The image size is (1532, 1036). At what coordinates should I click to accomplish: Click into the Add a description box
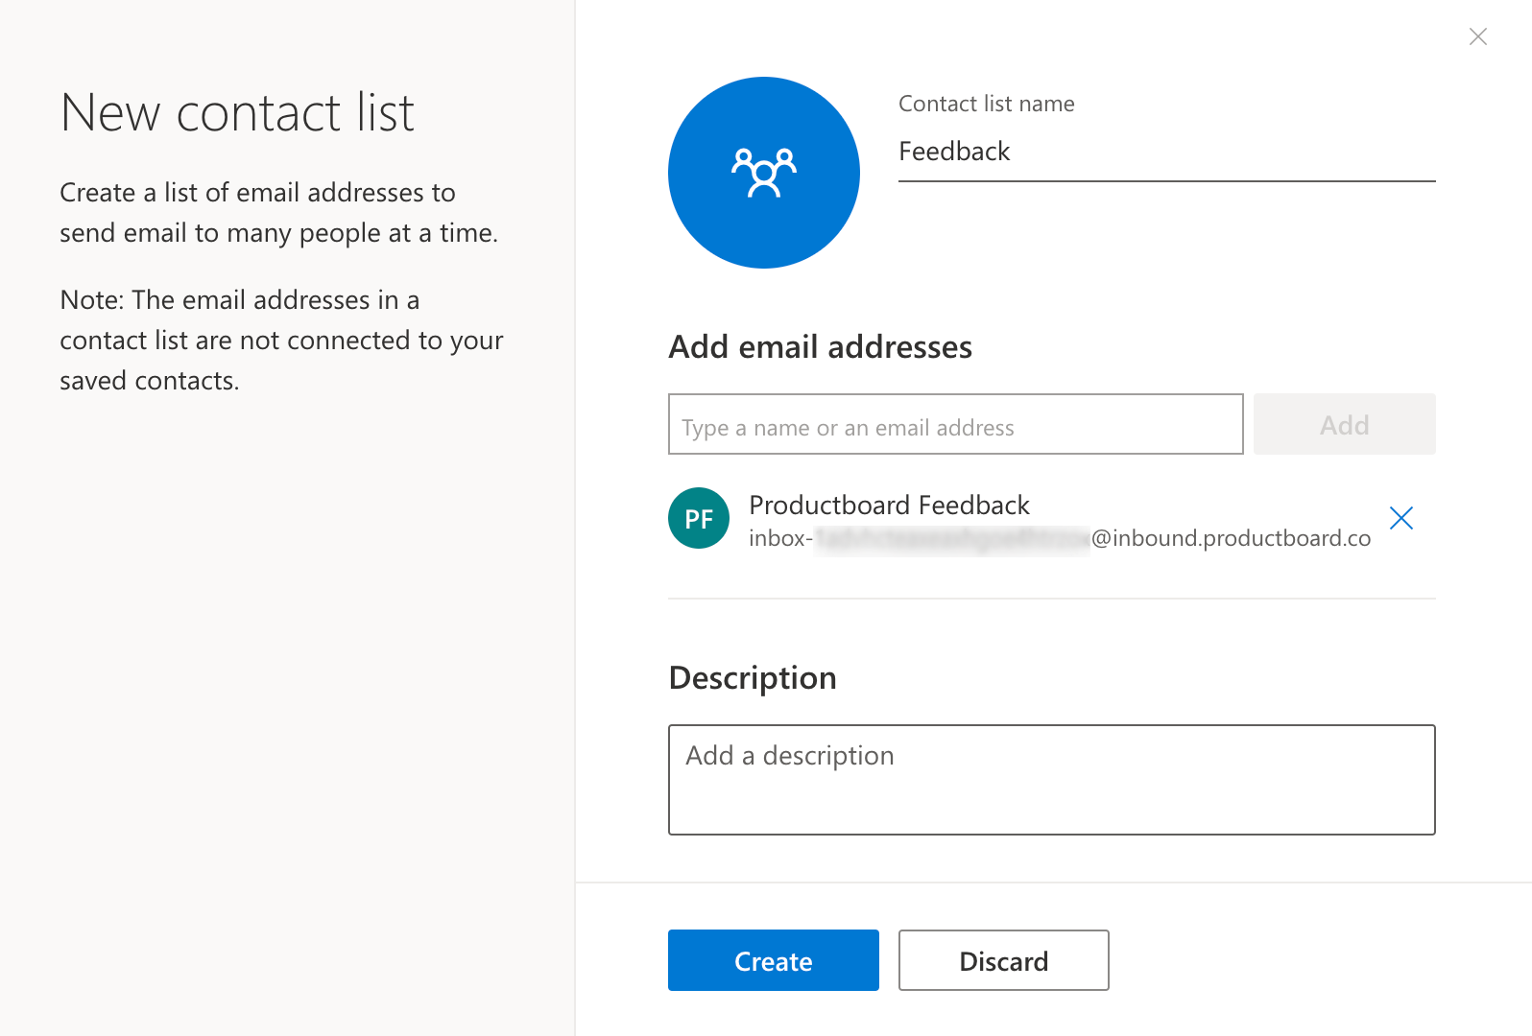click(x=1052, y=780)
